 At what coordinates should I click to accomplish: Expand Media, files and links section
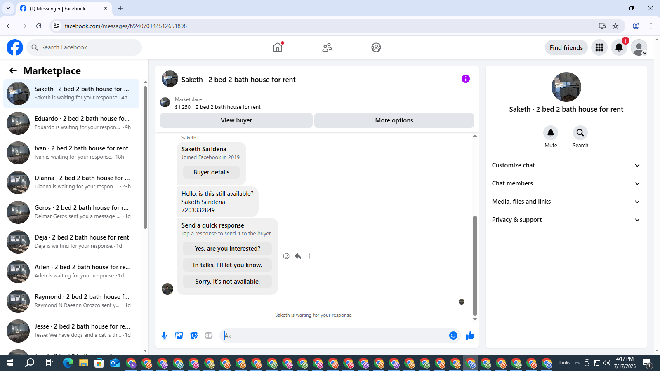pos(566,202)
